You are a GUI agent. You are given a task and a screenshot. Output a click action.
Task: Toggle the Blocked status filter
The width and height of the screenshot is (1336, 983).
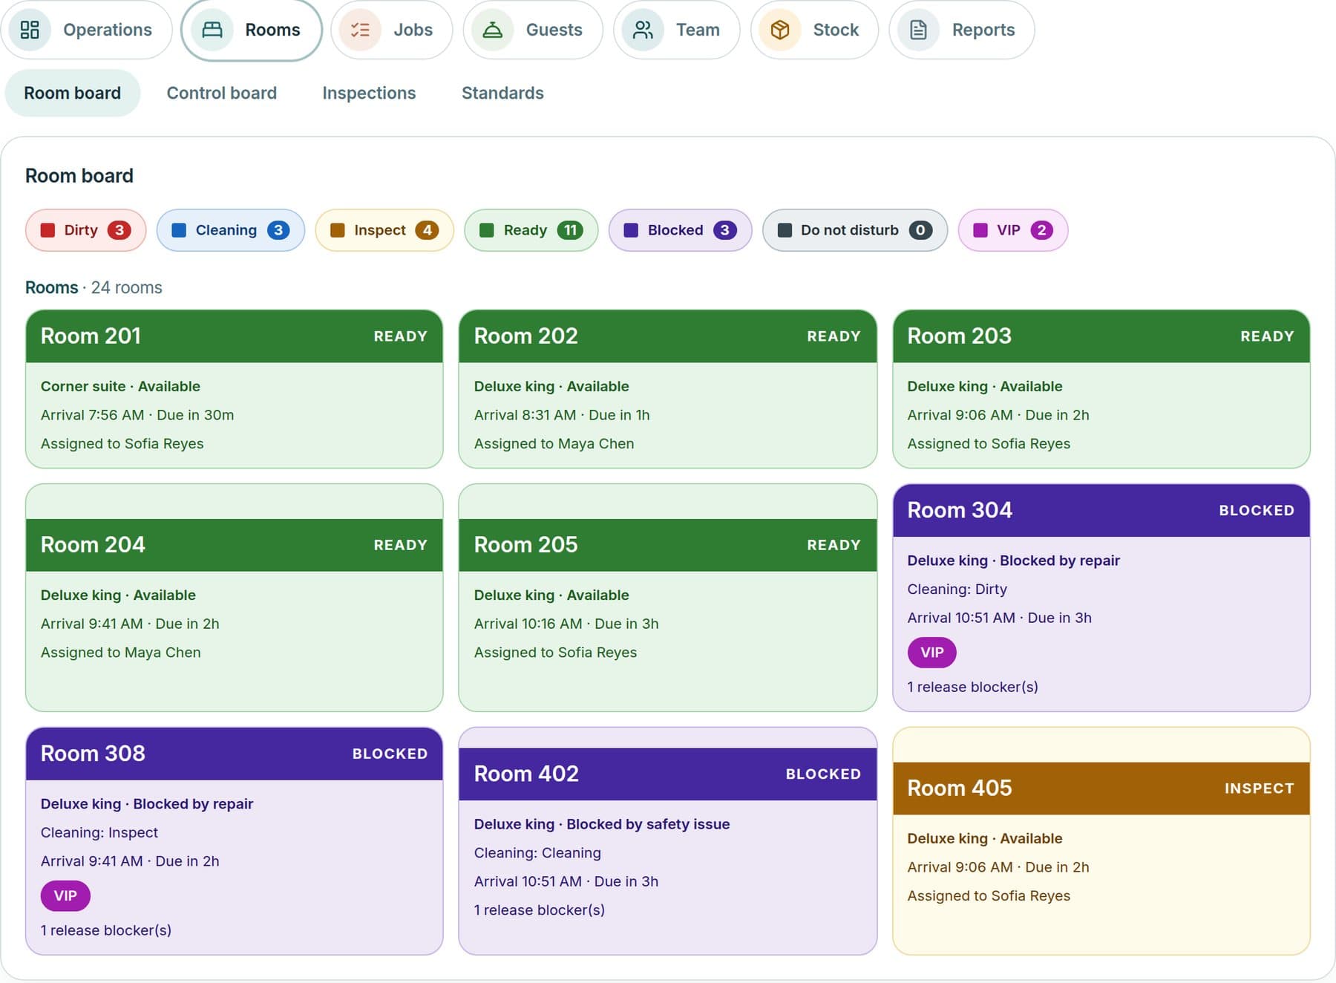(680, 230)
